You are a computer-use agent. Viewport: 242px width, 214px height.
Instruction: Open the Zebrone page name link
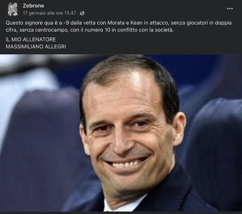(x=33, y=6)
